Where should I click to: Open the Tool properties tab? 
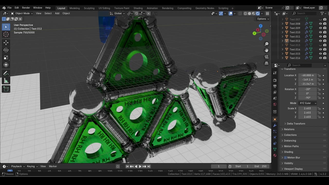275,73
